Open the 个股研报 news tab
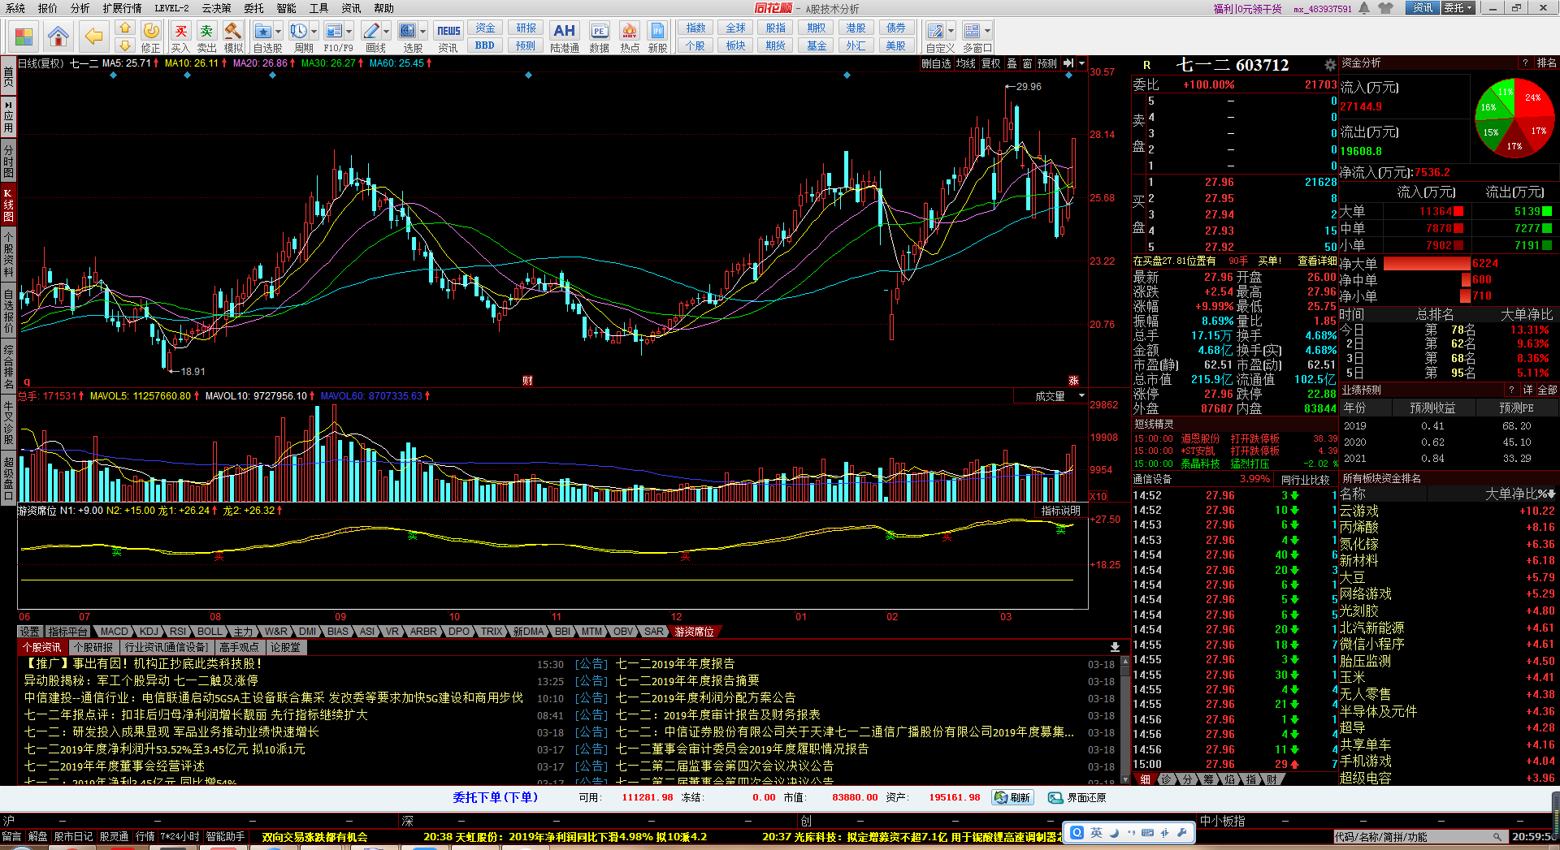The width and height of the screenshot is (1560, 850). point(93,647)
